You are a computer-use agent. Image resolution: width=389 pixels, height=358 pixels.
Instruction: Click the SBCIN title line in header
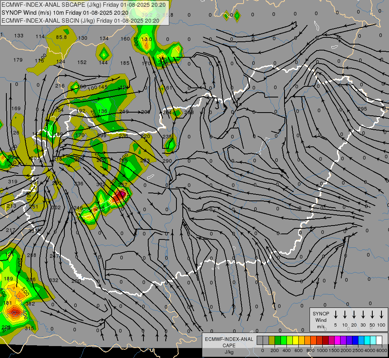tap(80, 21)
